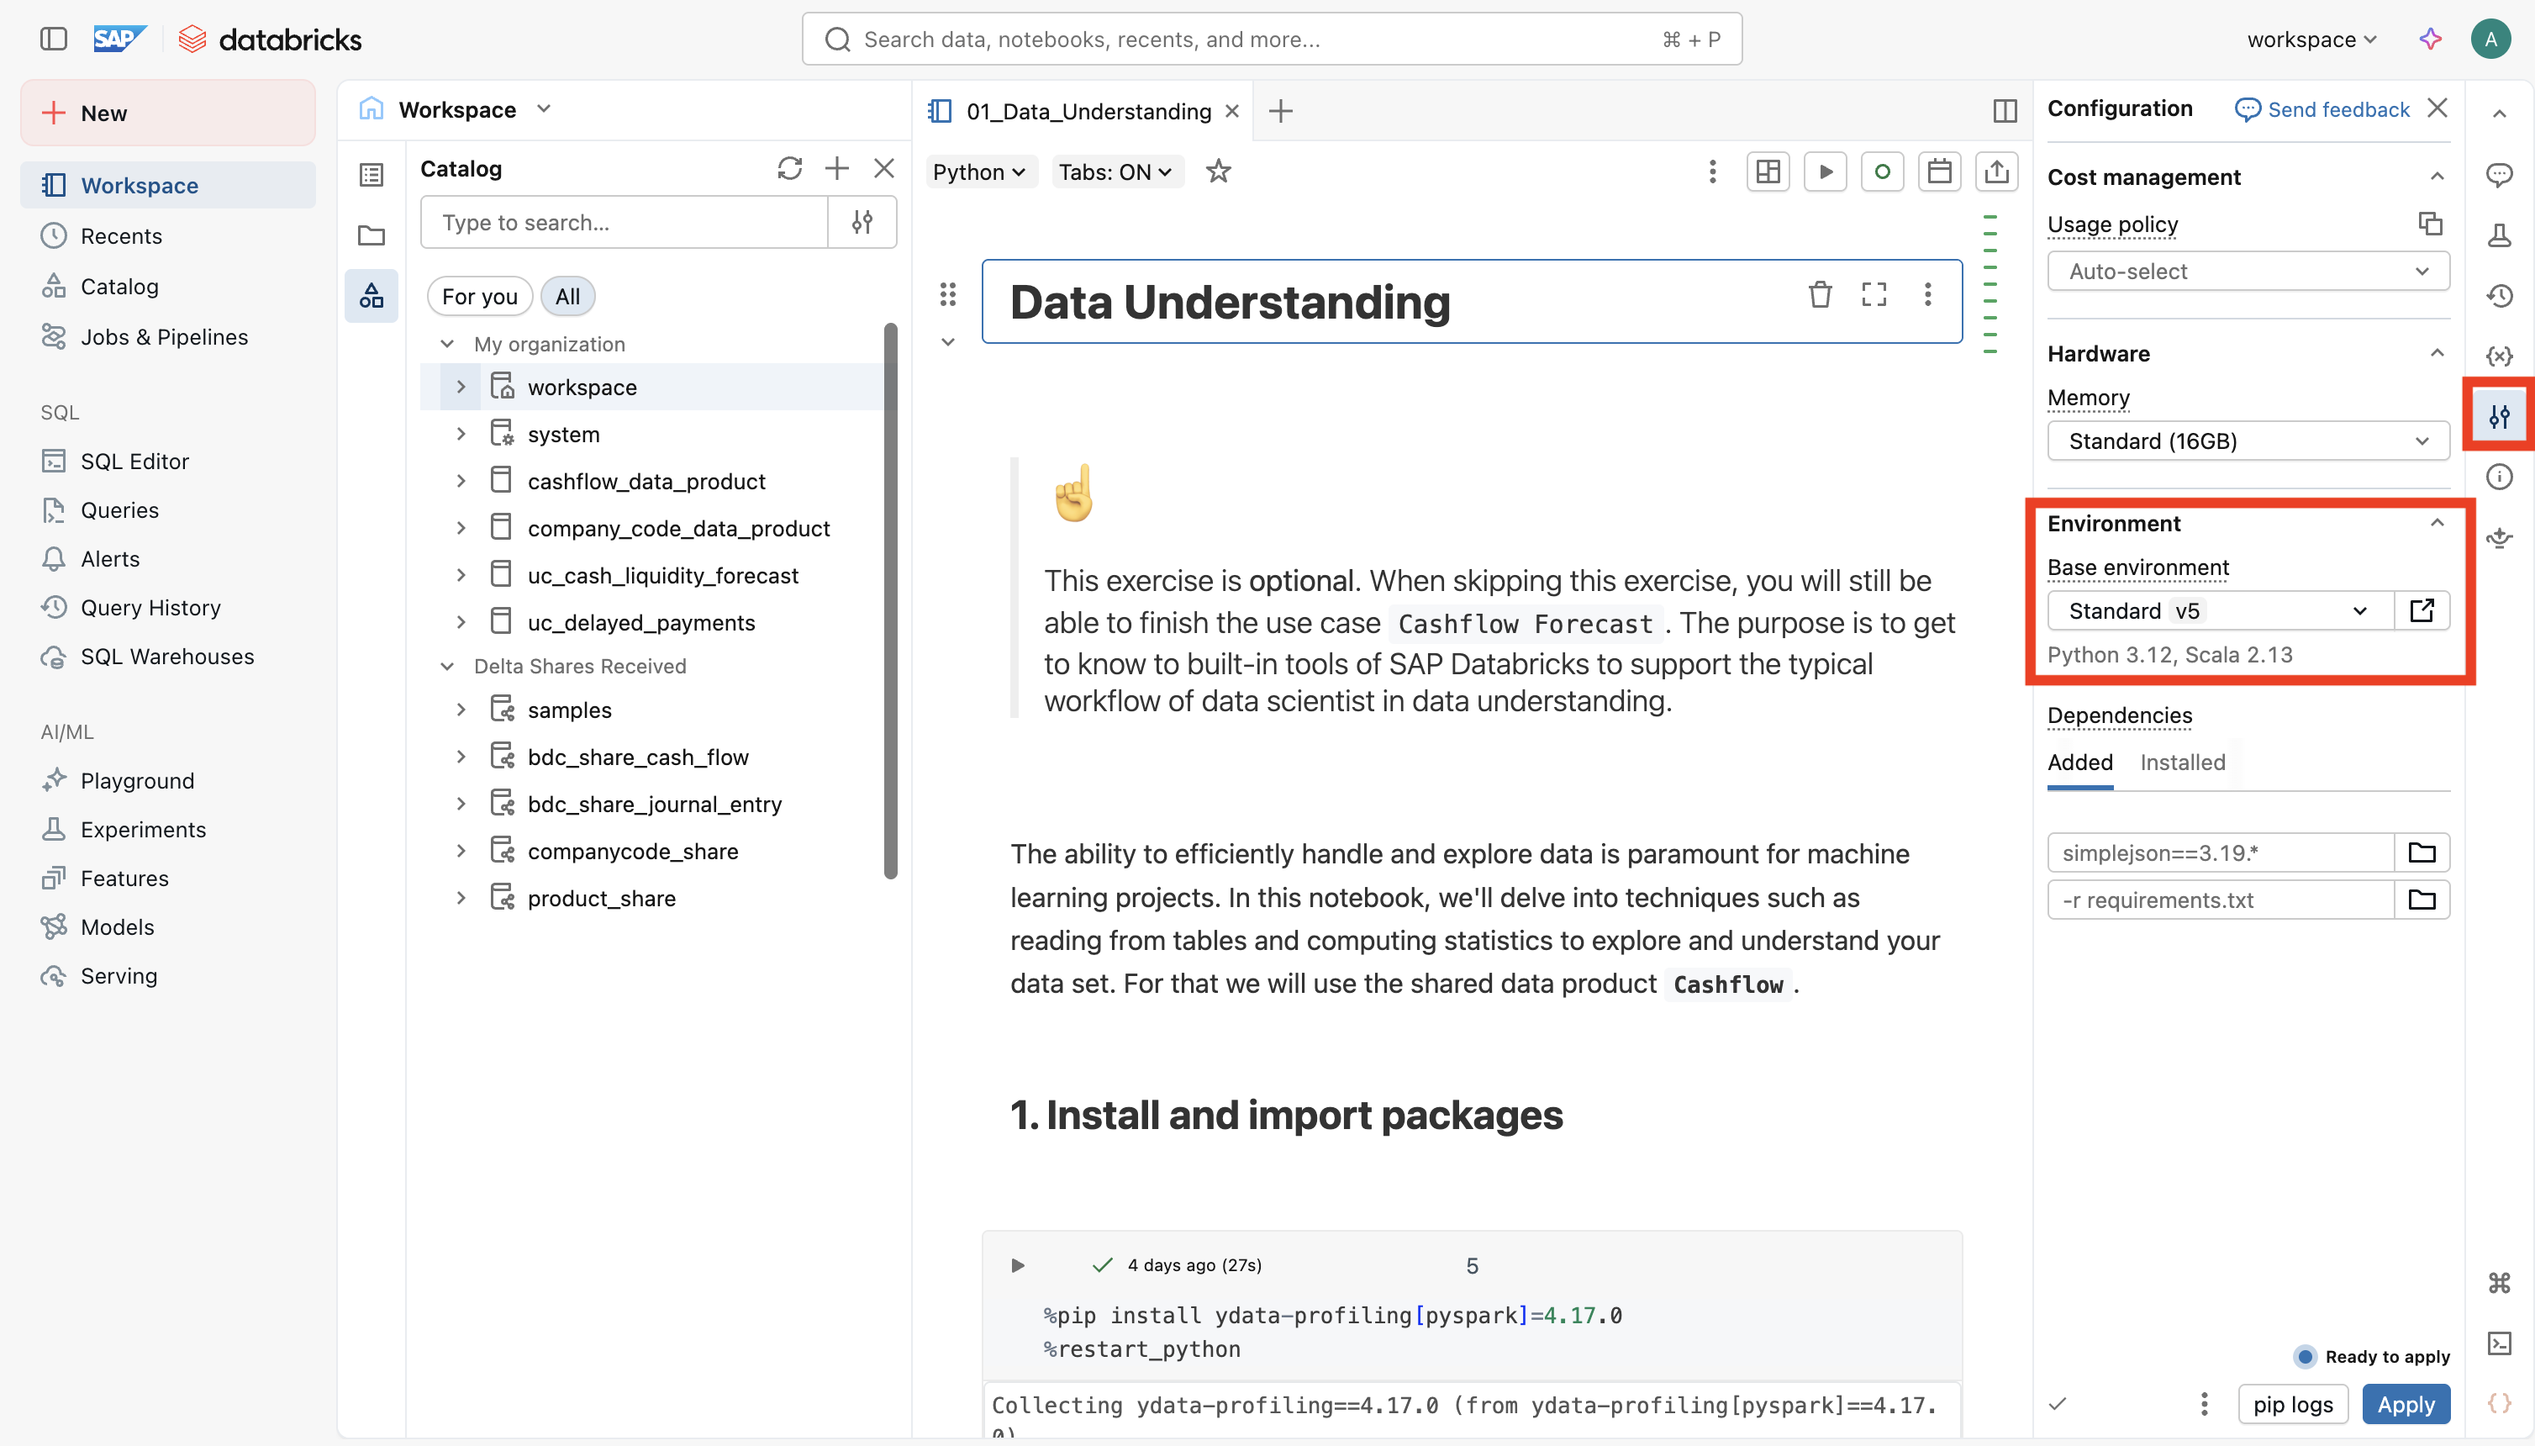
Task: Open SQL Editor in left navigation
Action: (x=168, y=461)
